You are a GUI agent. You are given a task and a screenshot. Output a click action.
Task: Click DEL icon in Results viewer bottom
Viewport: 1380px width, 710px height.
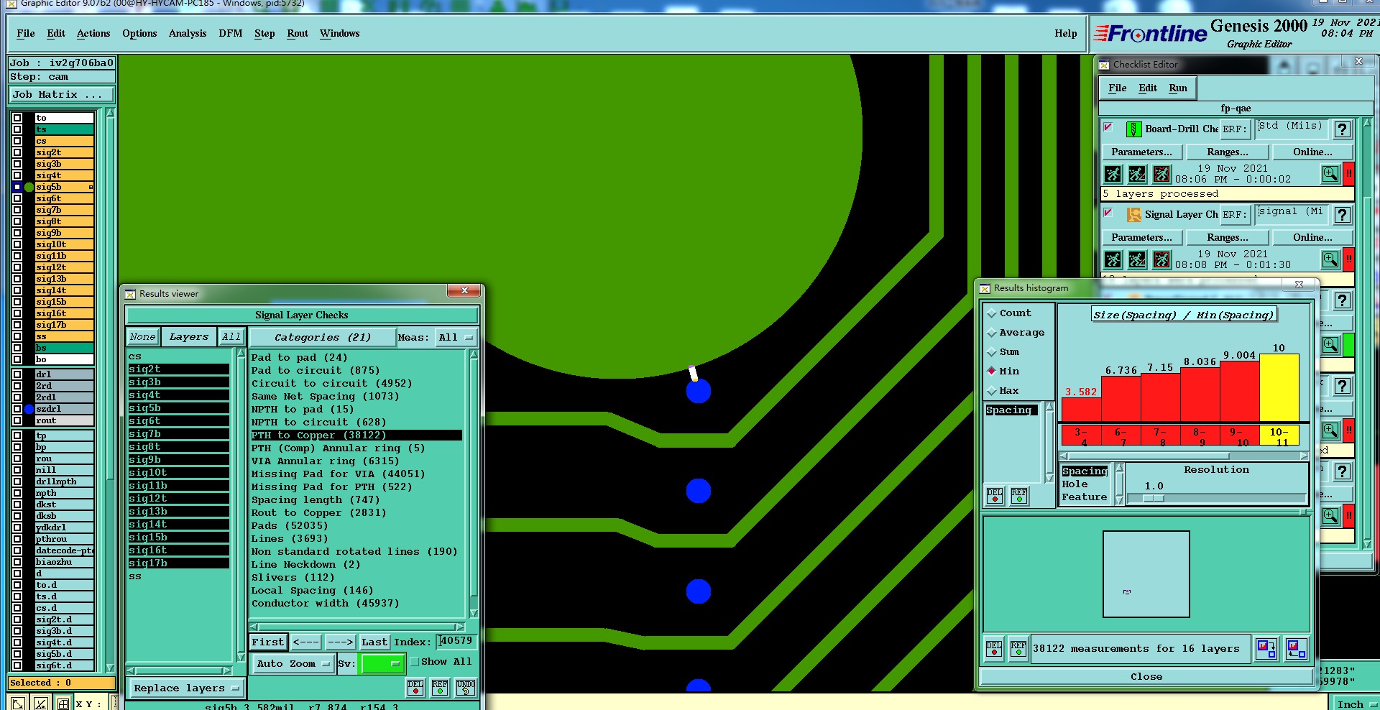(415, 688)
